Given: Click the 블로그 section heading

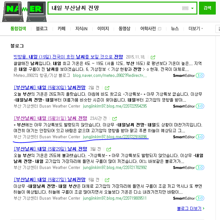Looking at the screenshot, I should [17, 46].
